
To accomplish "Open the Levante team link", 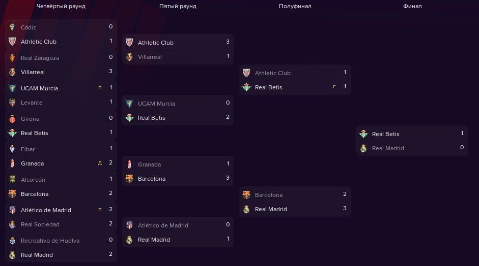I will (x=32, y=103).
